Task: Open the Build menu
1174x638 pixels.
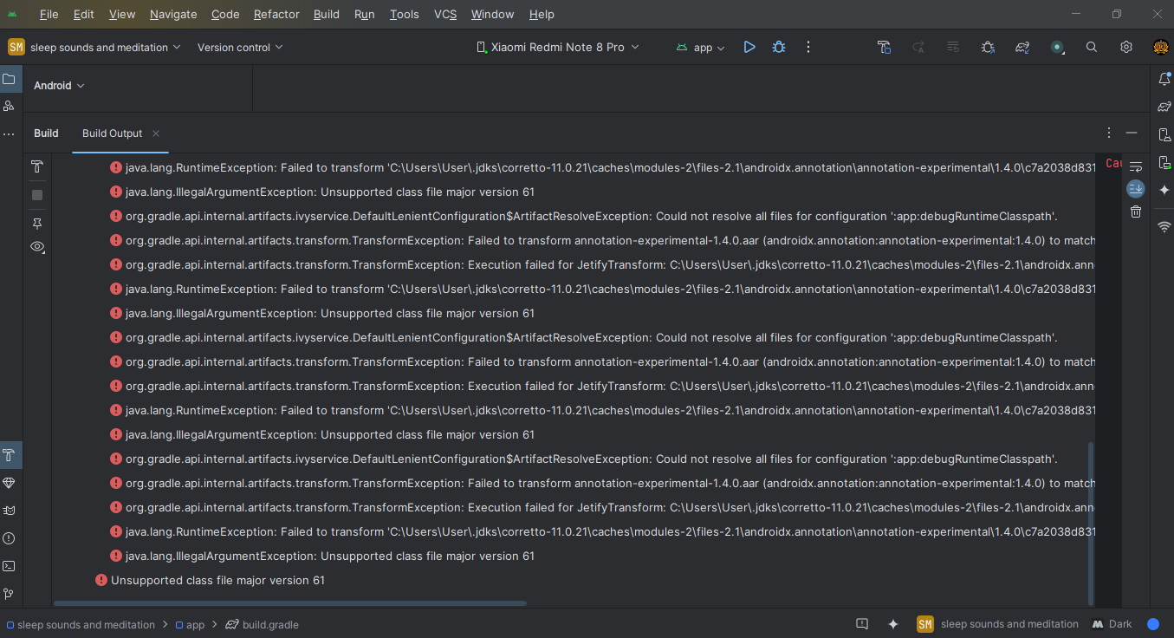Action: tap(327, 14)
